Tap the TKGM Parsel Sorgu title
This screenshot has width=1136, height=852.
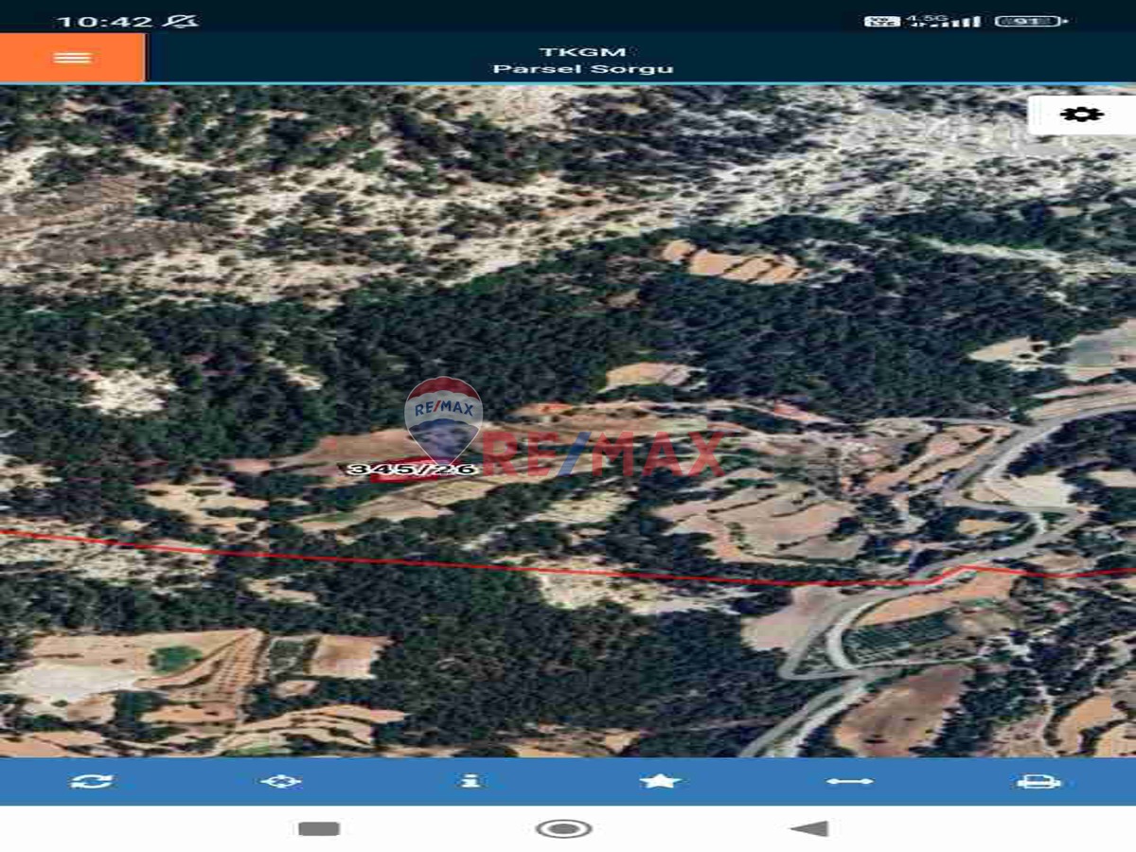click(583, 61)
